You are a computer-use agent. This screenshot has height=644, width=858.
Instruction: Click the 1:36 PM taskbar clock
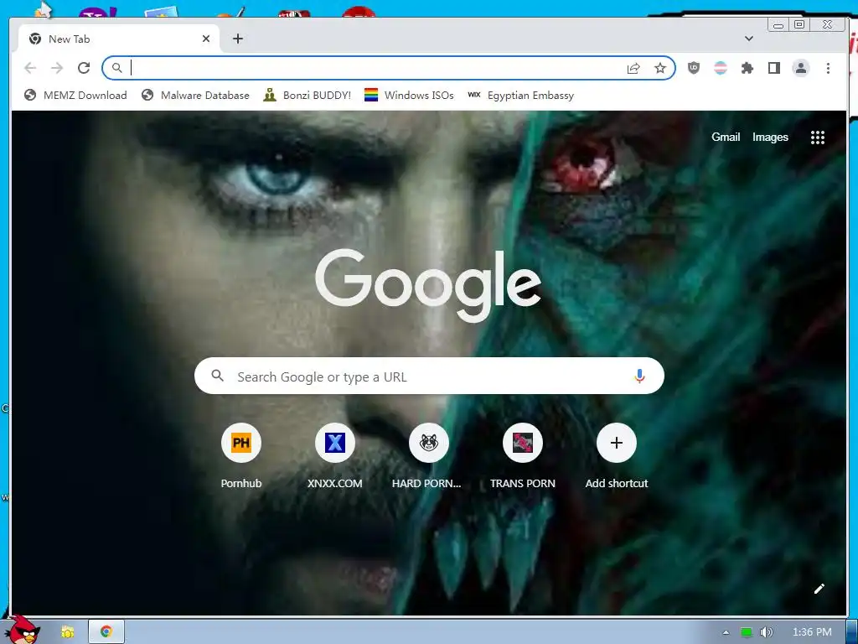[812, 632]
